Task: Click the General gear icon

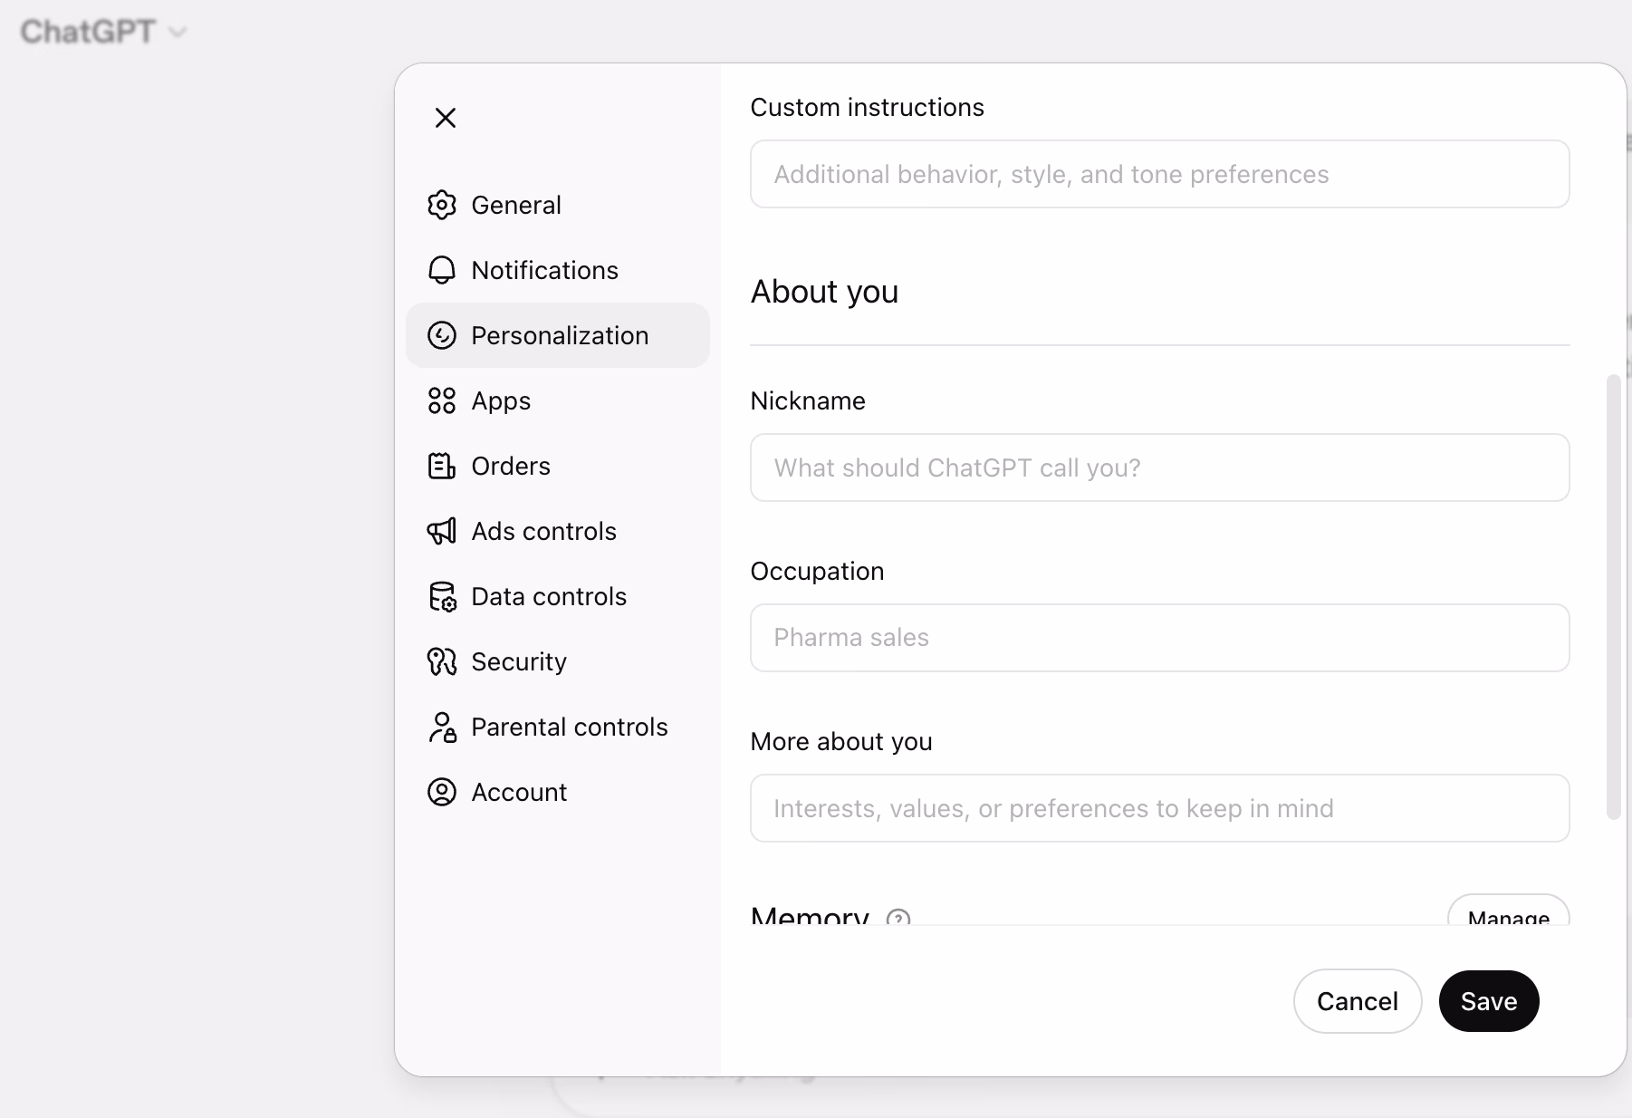Action: 442,205
